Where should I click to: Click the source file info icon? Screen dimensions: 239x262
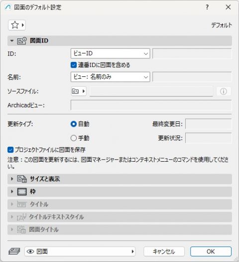224,91
